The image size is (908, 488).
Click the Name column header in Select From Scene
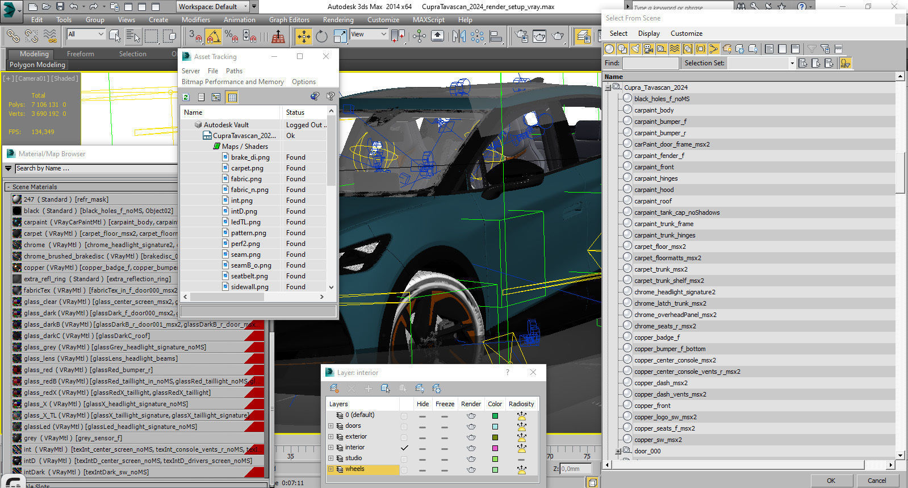pos(749,77)
